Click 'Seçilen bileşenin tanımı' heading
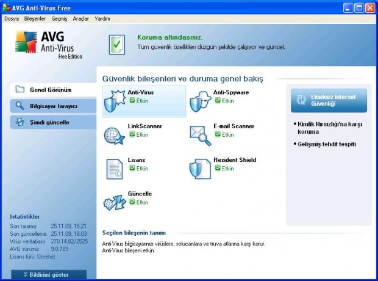The width and height of the screenshot is (378, 281). click(134, 233)
